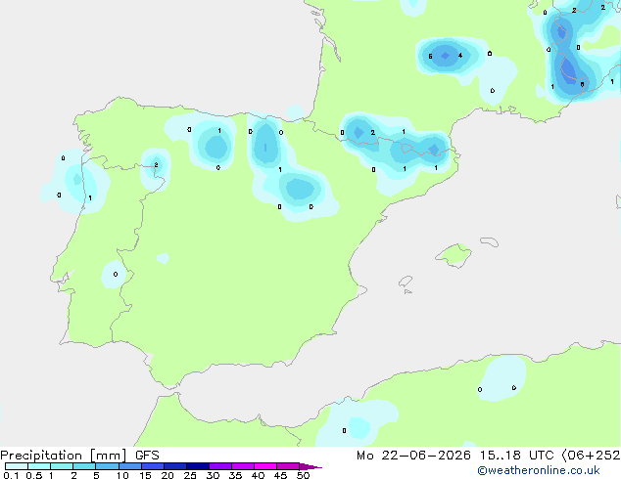621x479 pixels.
Task: Click the '45' legend scale label
Action: pyautogui.click(x=280, y=475)
